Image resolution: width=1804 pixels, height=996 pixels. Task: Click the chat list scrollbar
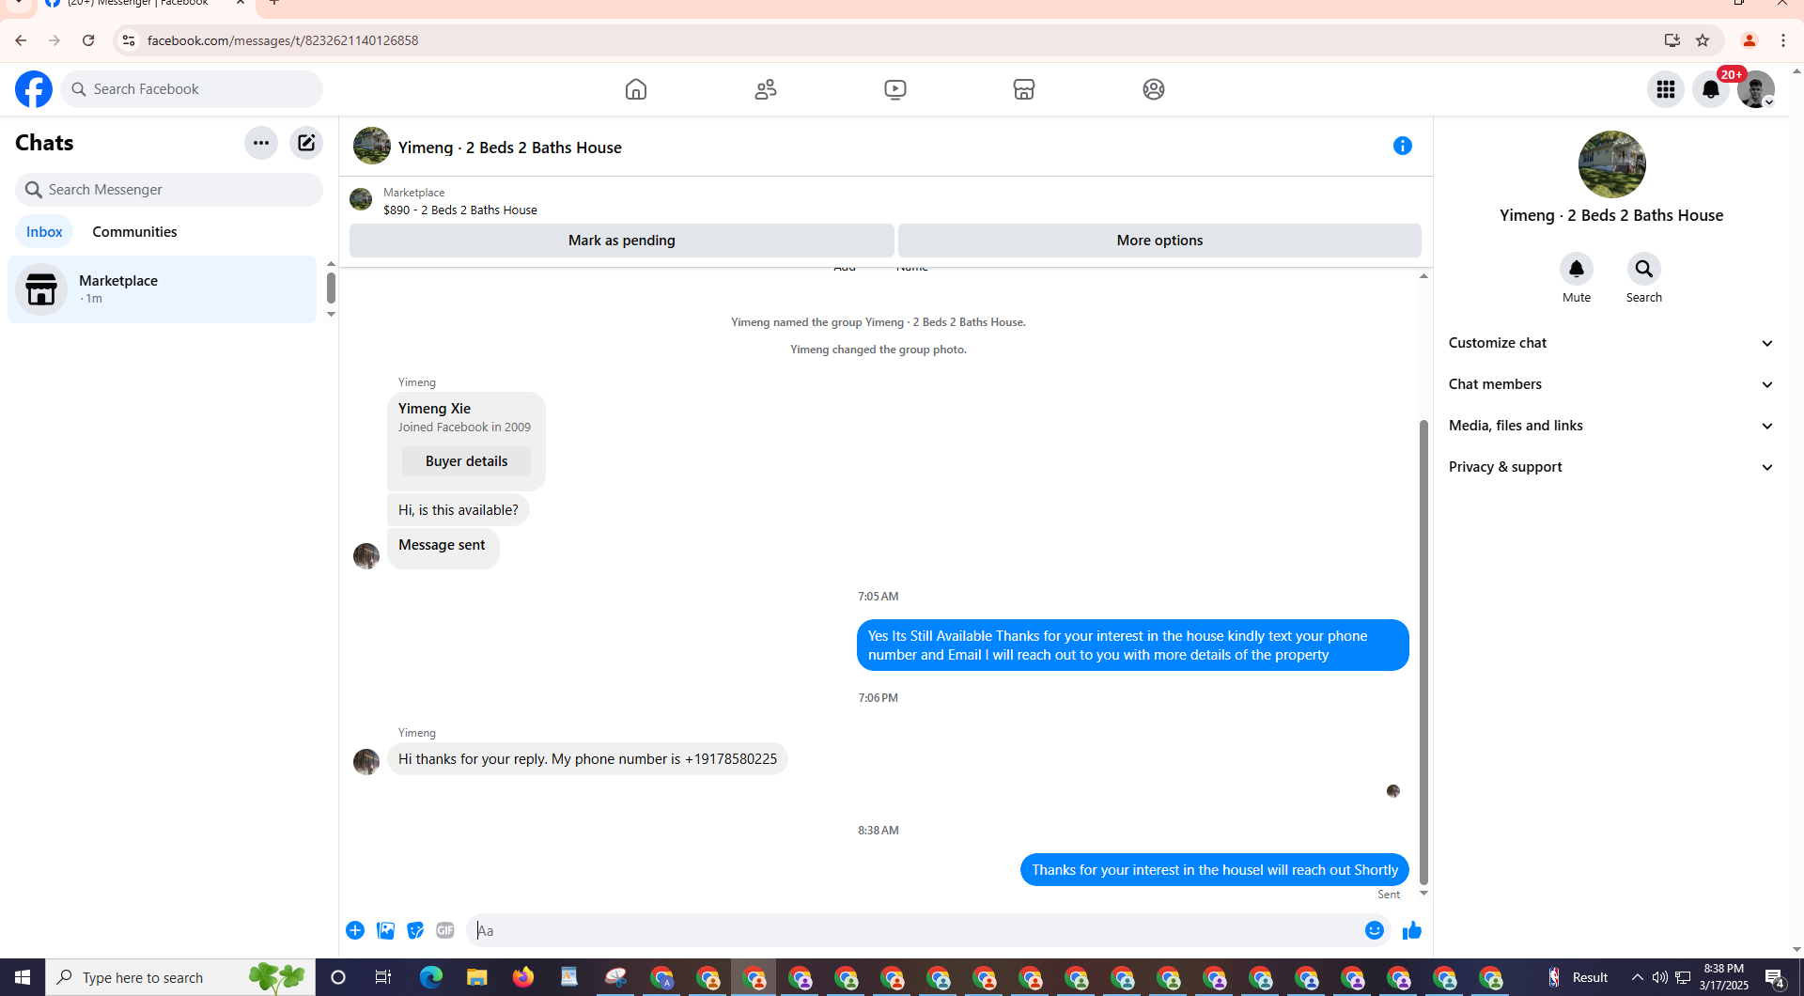click(x=331, y=288)
